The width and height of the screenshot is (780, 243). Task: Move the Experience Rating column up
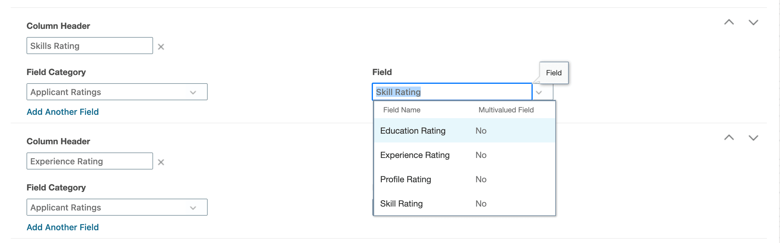click(x=729, y=138)
